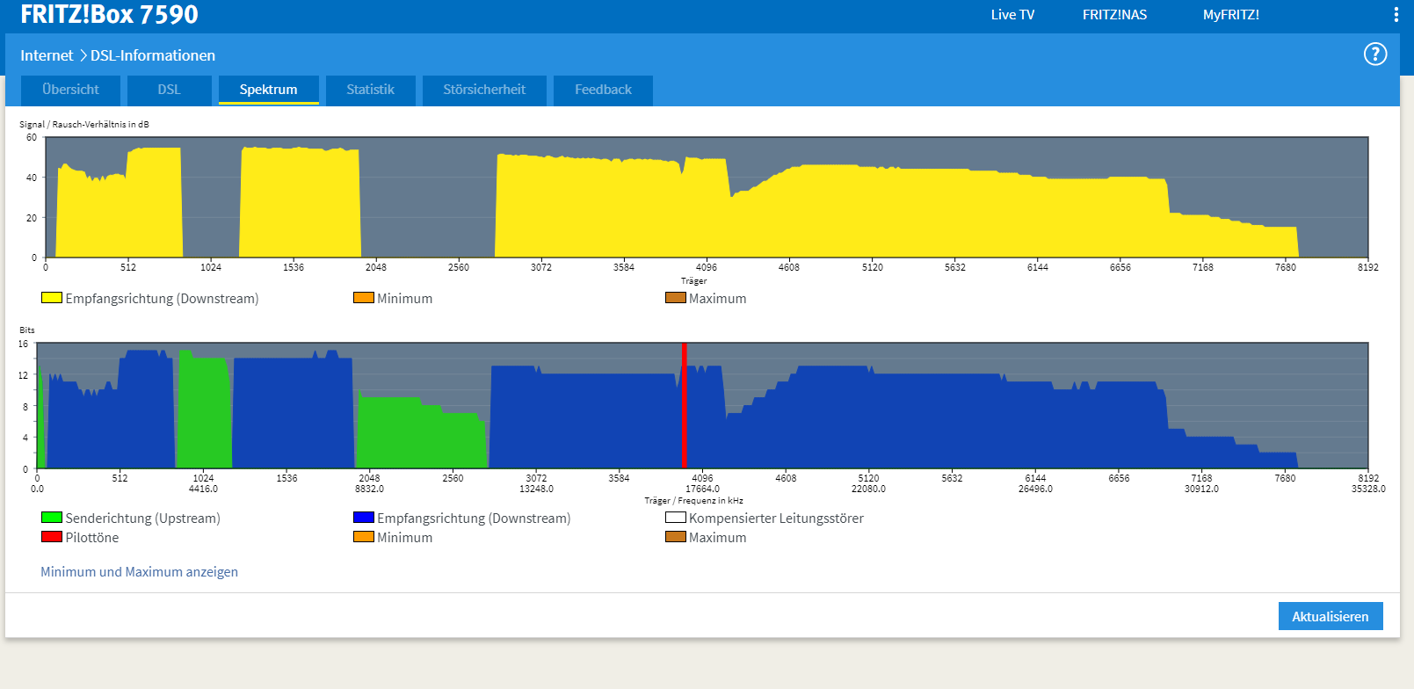1414x689 pixels.
Task: Select the Spektrum tab
Action: 268,90
